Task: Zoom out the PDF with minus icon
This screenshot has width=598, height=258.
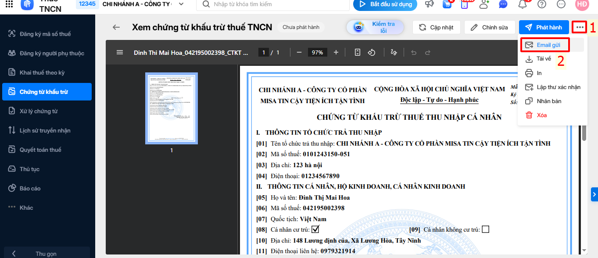Action: 299,52
